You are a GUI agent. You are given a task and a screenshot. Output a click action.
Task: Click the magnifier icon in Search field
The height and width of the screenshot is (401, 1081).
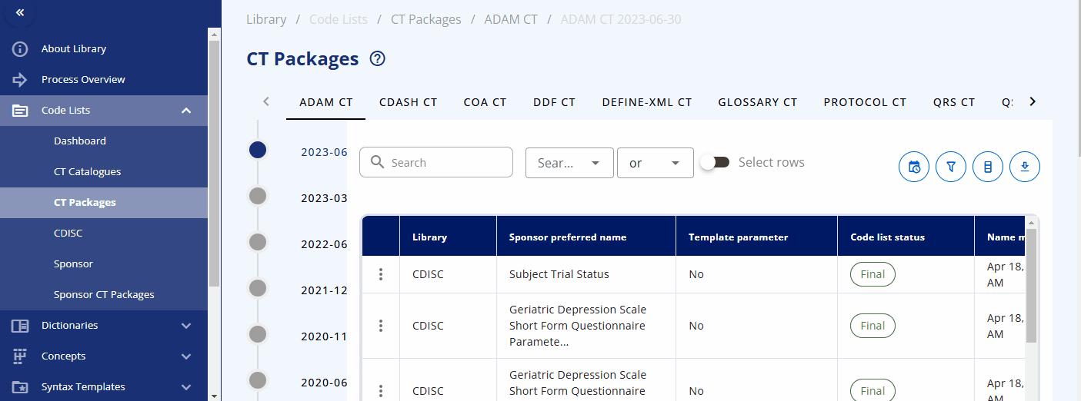[x=377, y=162]
